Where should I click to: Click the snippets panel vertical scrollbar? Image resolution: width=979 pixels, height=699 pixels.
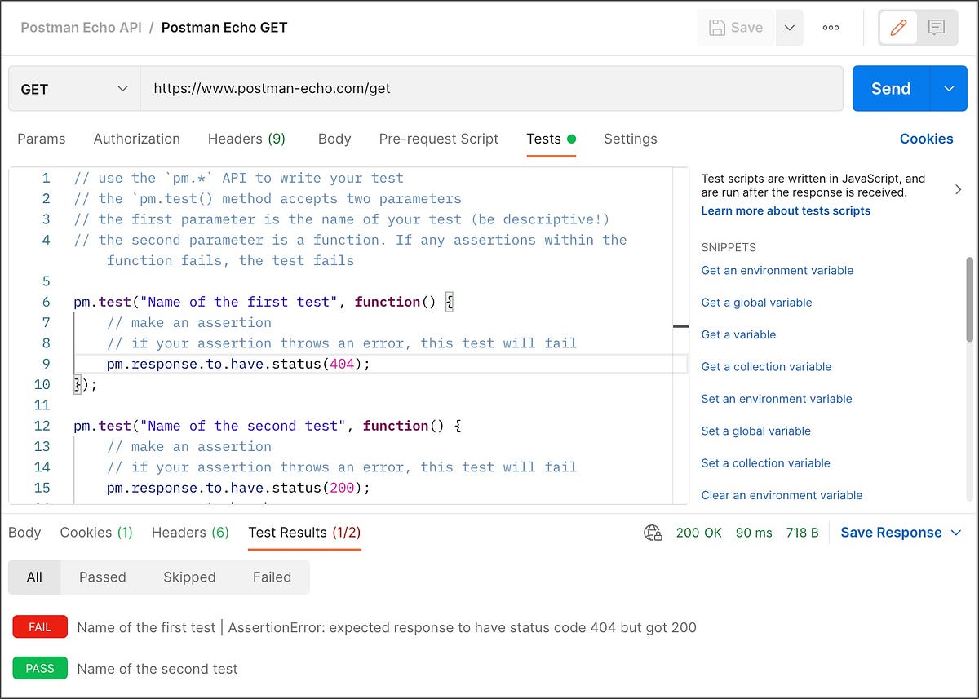[969, 299]
